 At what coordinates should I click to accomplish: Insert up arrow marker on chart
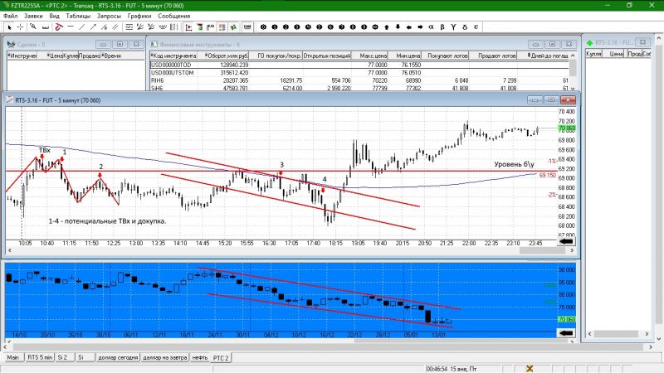pyautogui.click(x=387, y=27)
